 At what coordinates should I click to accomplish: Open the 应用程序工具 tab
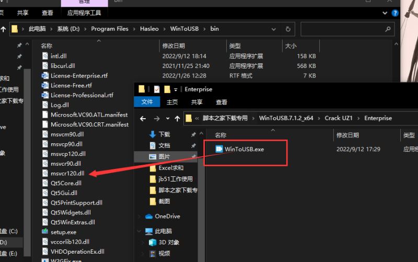pyautogui.click(x=84, y=13)
